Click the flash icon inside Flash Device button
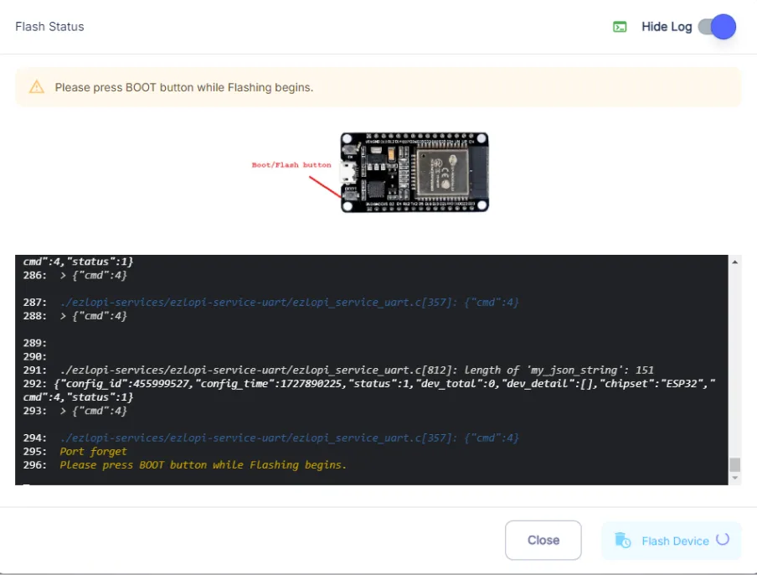This screenshot has width=757, height=575. coord(622,541)
